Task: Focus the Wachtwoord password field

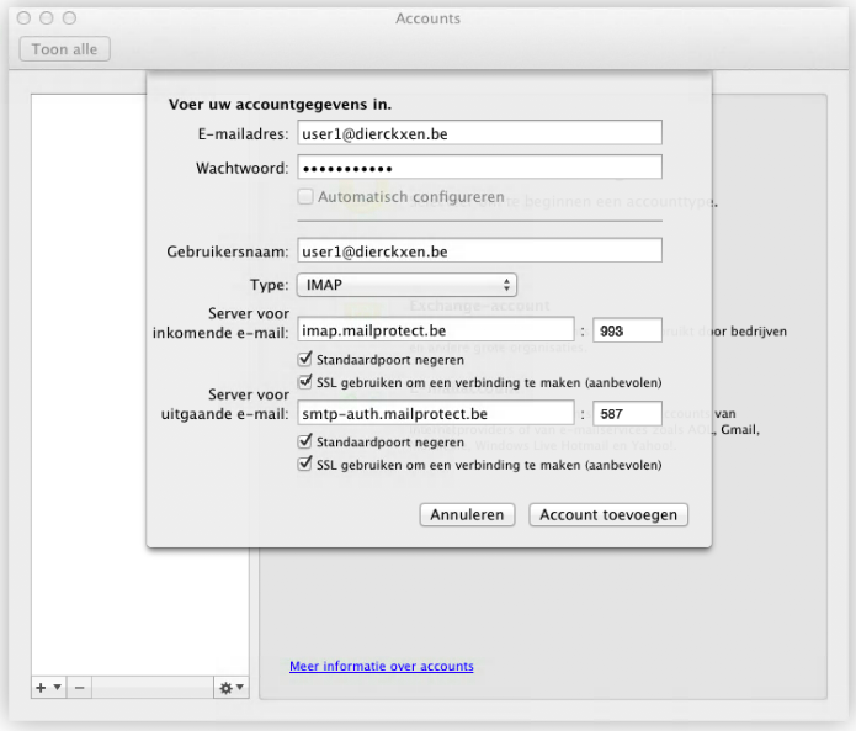Action: 479,168
